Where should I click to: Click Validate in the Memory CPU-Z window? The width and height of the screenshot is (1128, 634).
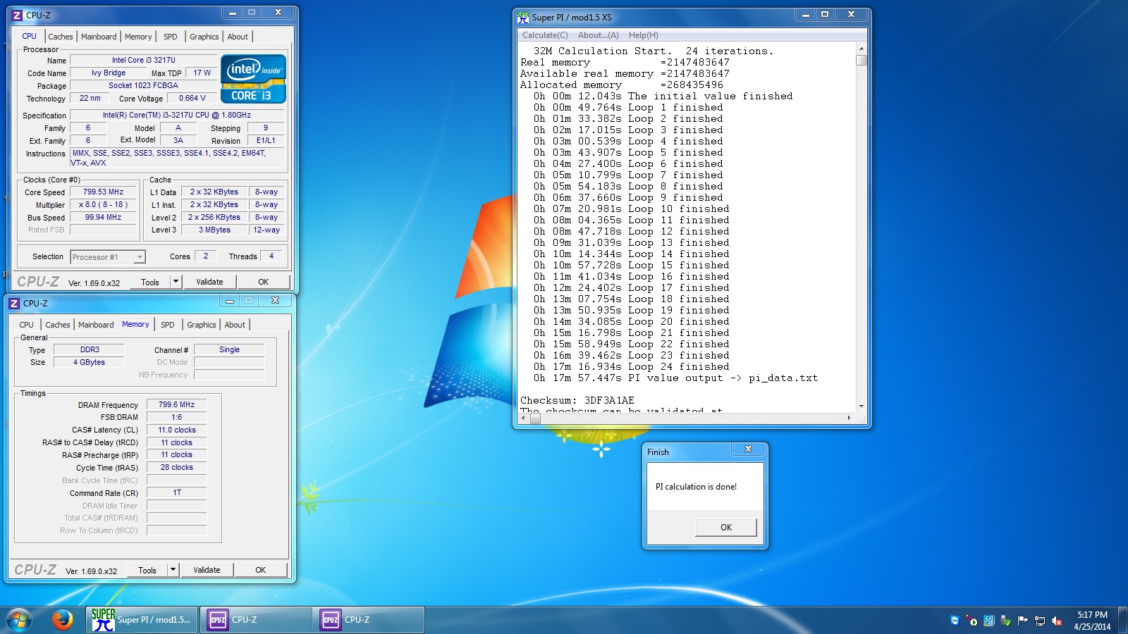pyautogui.click(x=207, y=570)
